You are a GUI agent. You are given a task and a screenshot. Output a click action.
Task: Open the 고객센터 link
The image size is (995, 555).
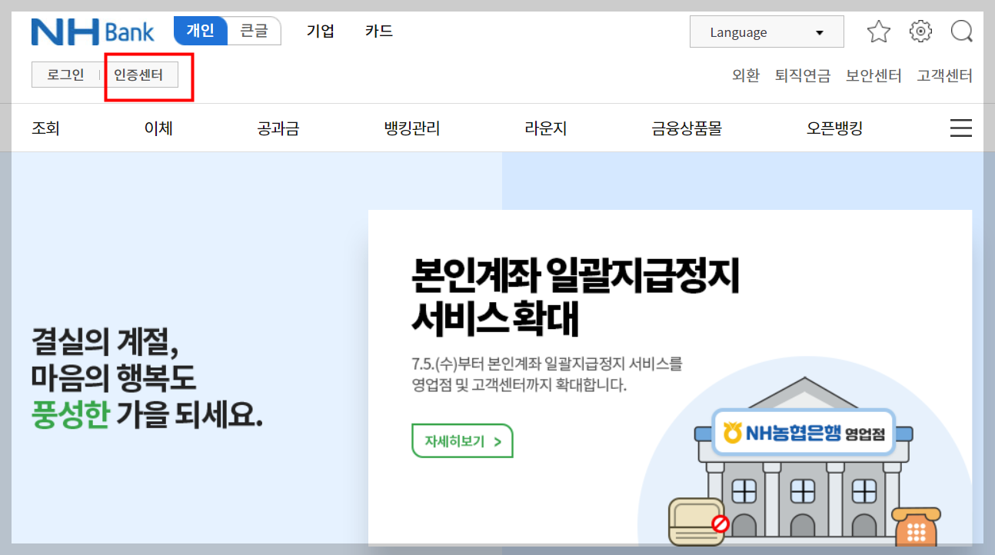[x=945, y=75]
